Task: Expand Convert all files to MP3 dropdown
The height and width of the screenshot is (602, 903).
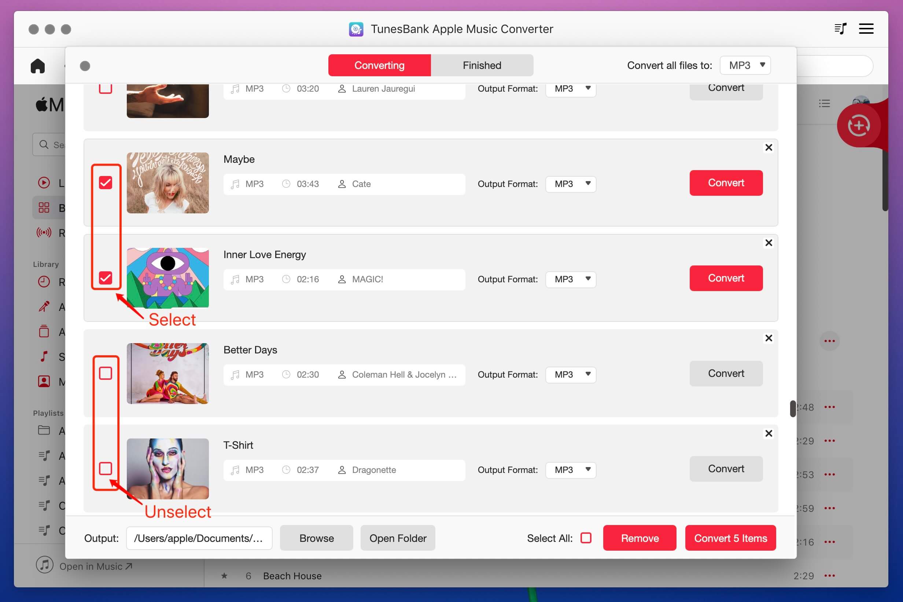Action: [x=745, y=65]
